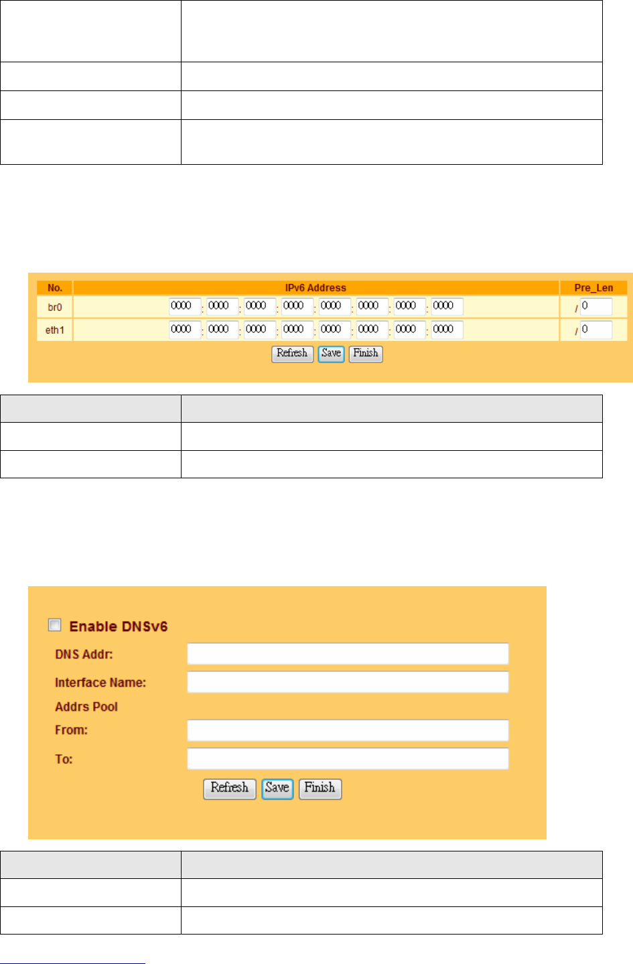Click Finish below the IPv6 table
Screen dimensions: 633x964
click(x=366, y=354)
